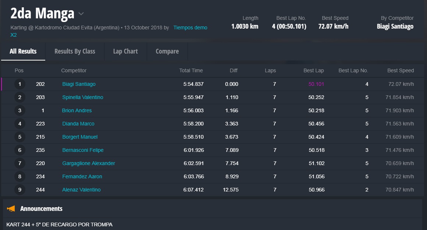Screen dimensions: 427x230
Task: Sort by Best Lap column header
Action: point(313,70)
